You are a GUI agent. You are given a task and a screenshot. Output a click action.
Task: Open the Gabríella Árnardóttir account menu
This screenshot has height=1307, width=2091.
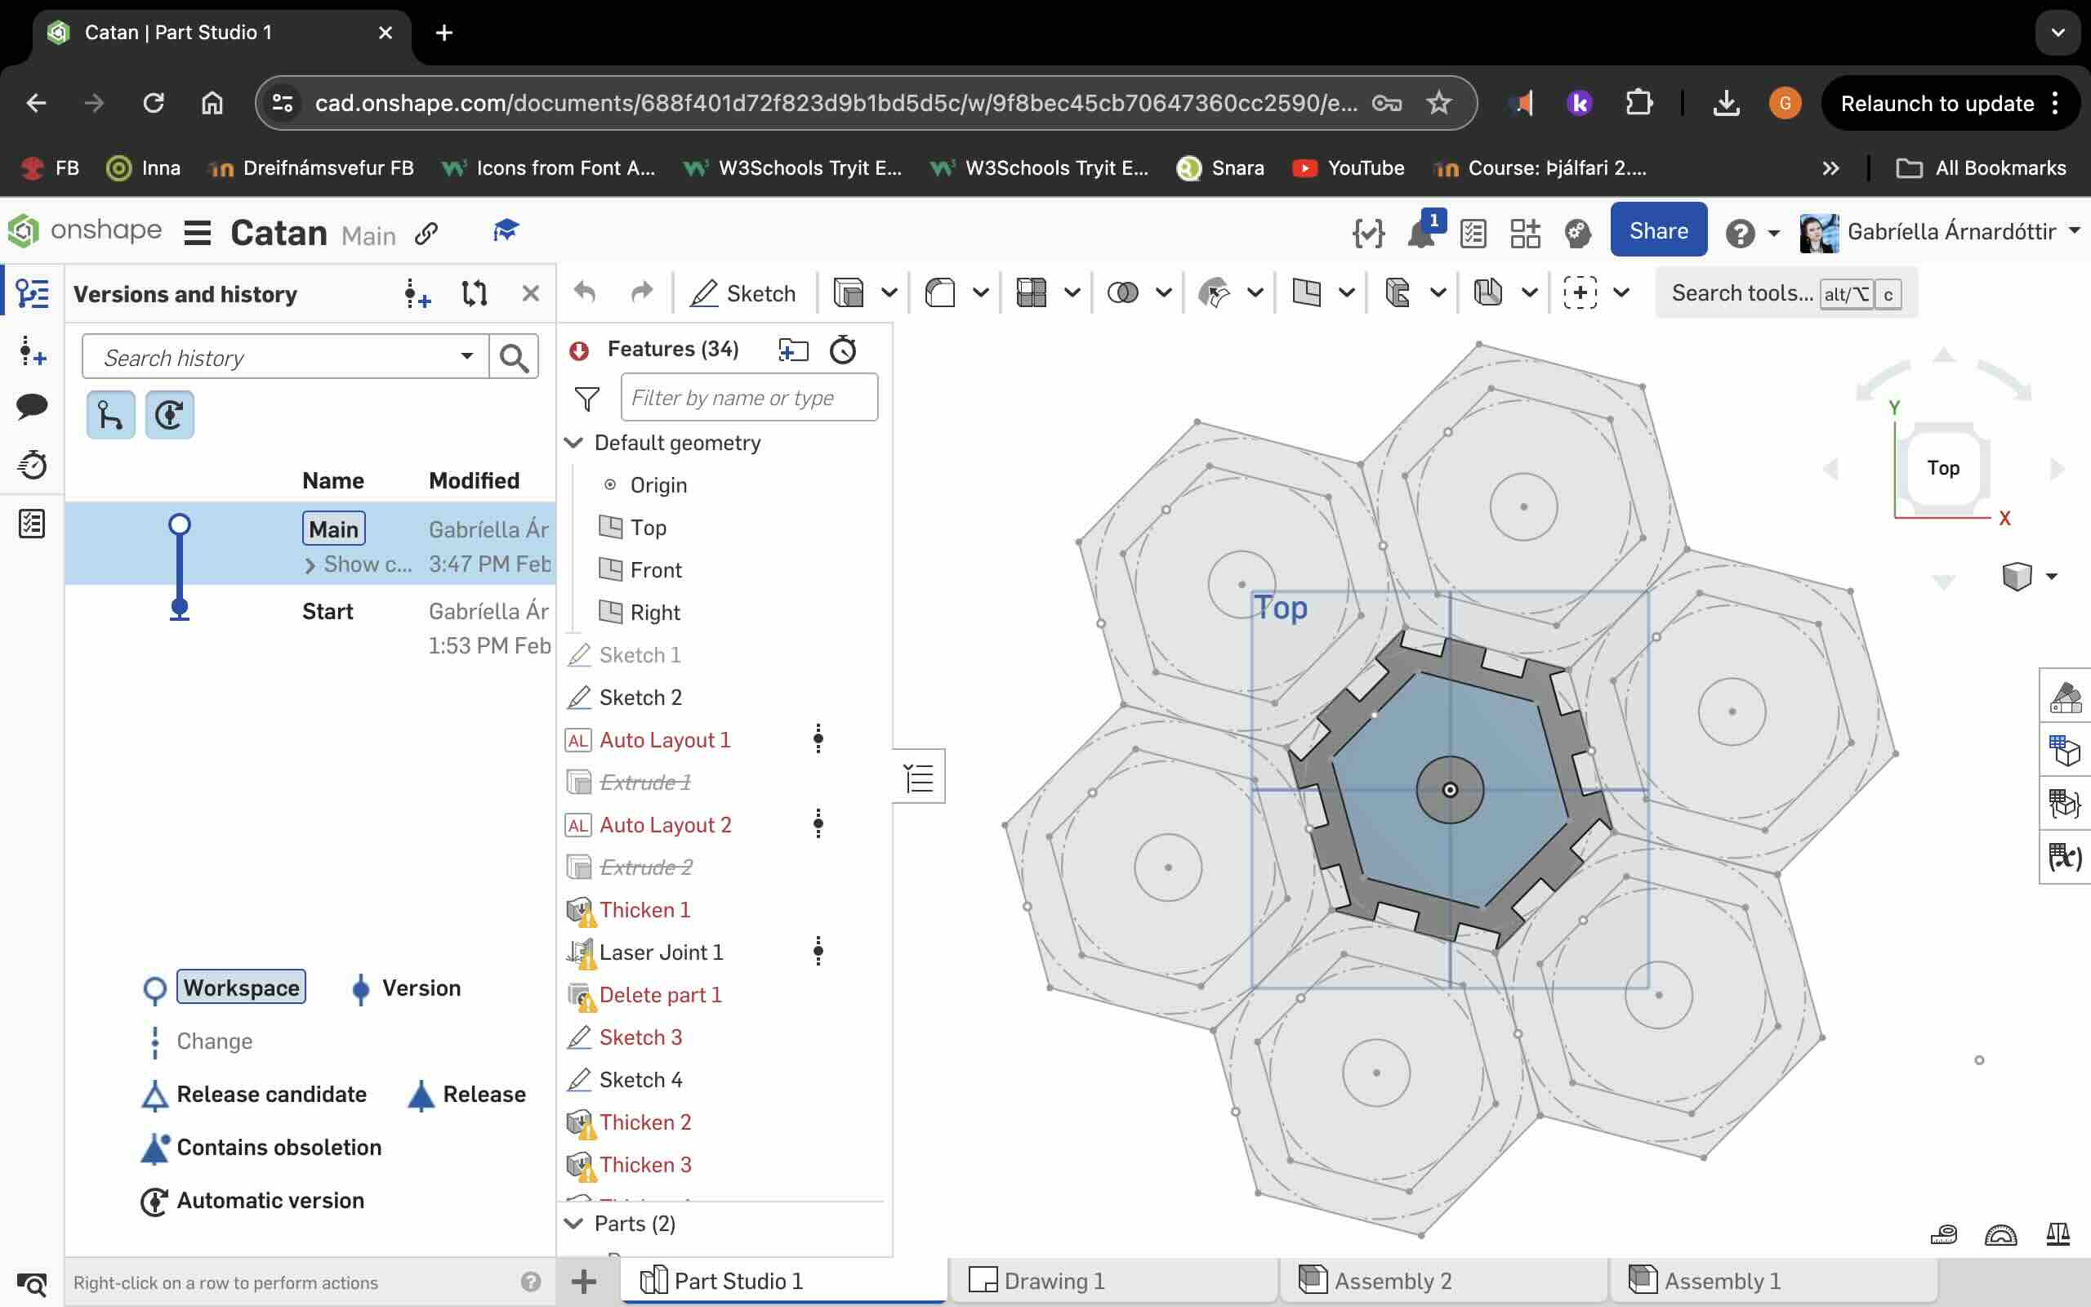point(1939,232)
